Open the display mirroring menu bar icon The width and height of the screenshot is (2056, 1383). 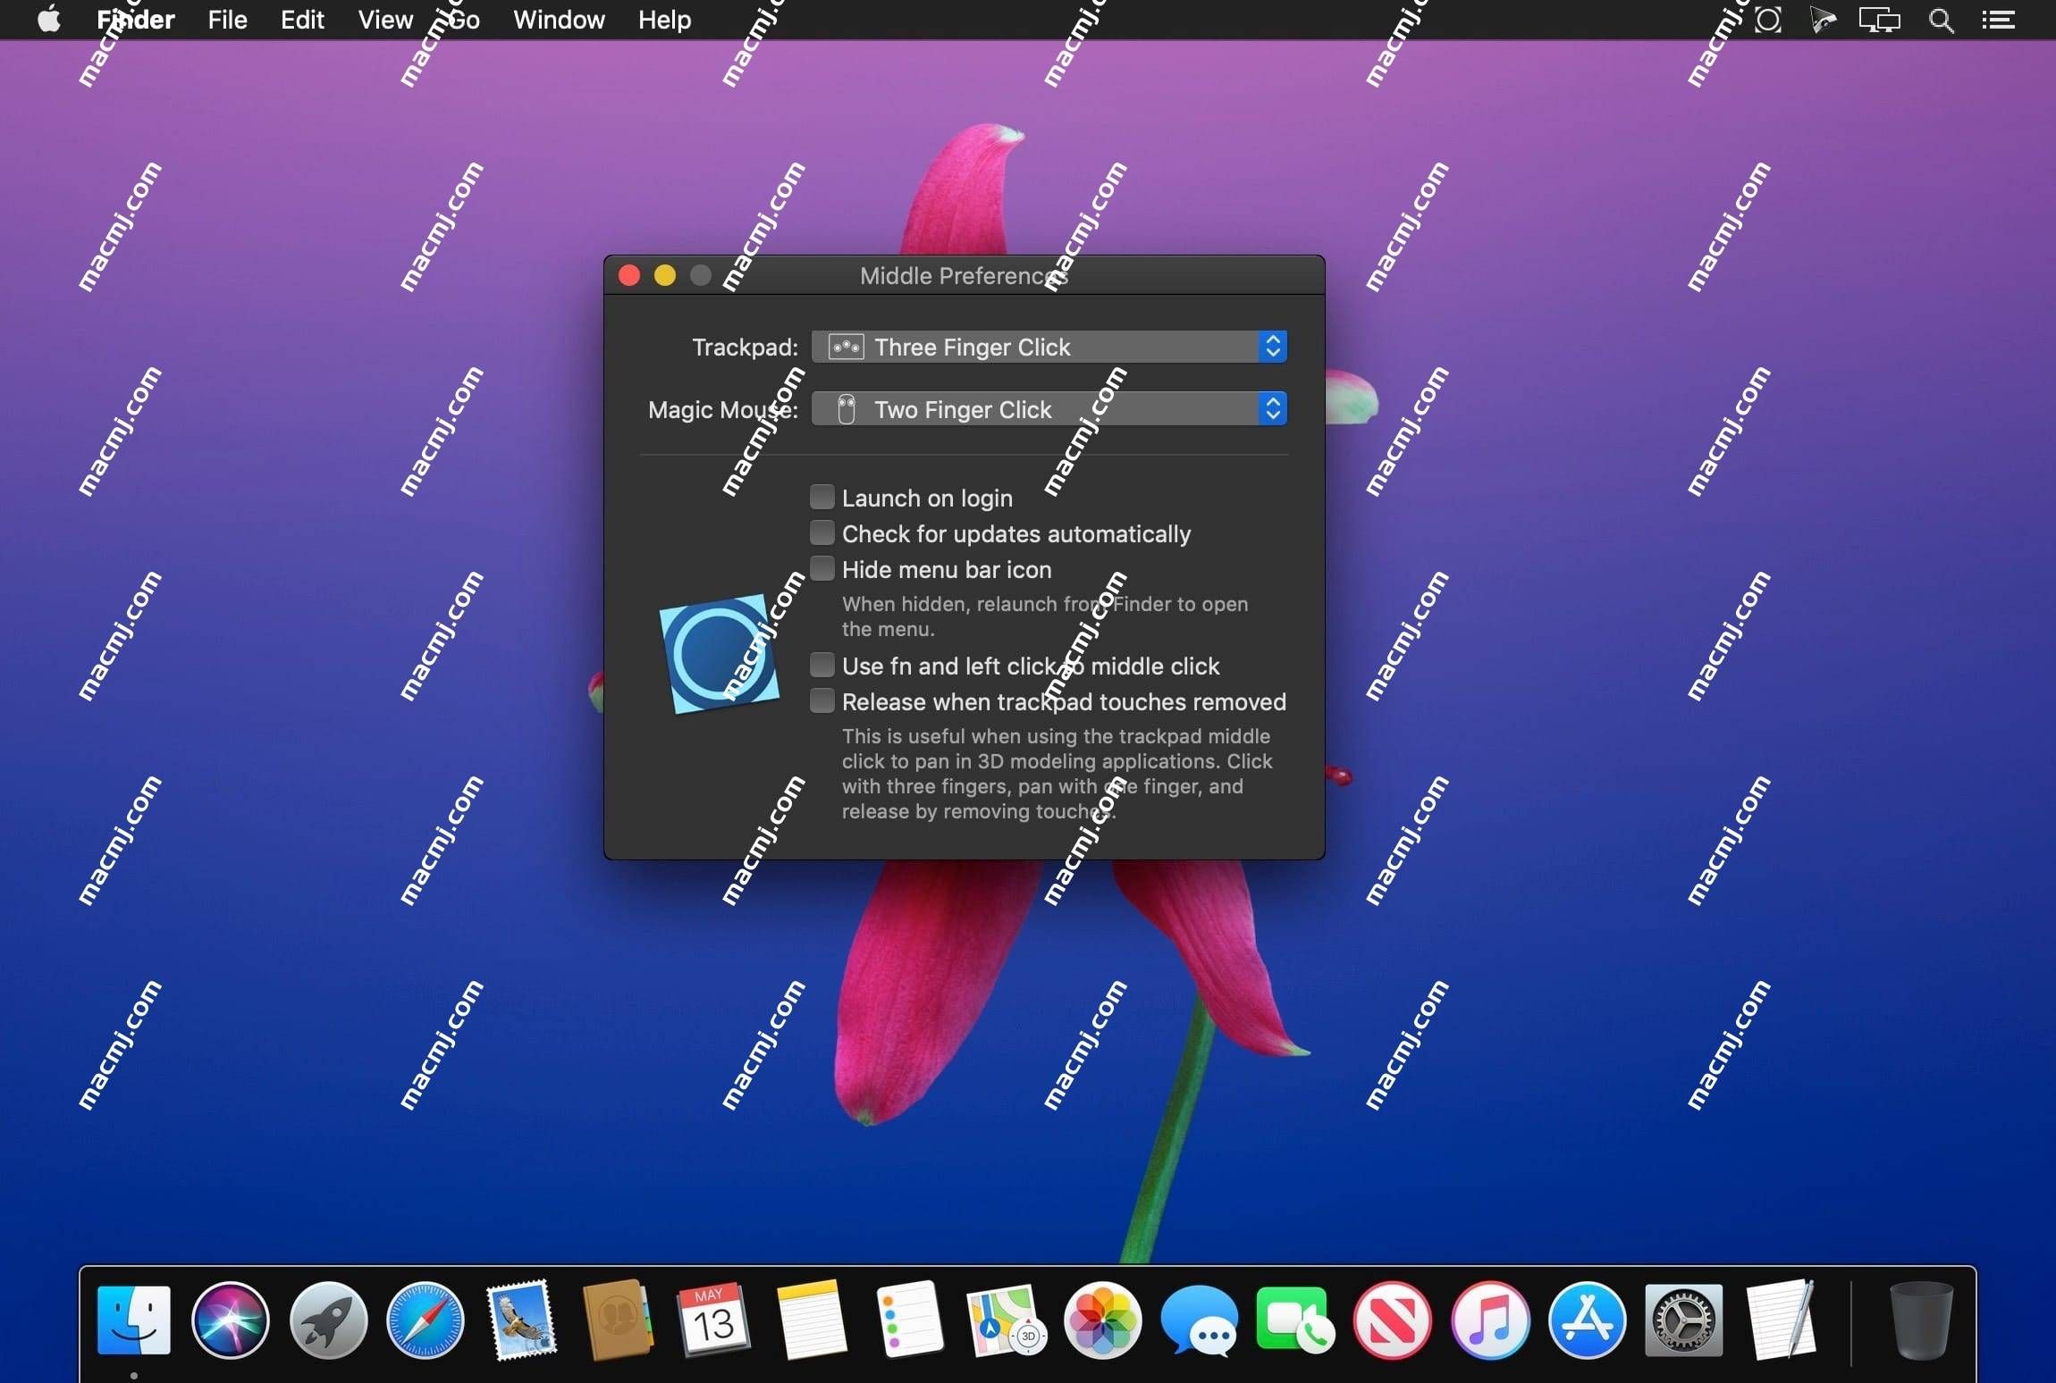coord(1879,20)
